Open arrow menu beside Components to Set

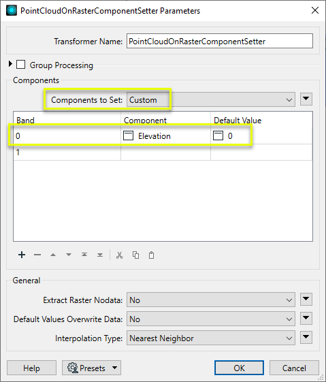coord(306,99)
